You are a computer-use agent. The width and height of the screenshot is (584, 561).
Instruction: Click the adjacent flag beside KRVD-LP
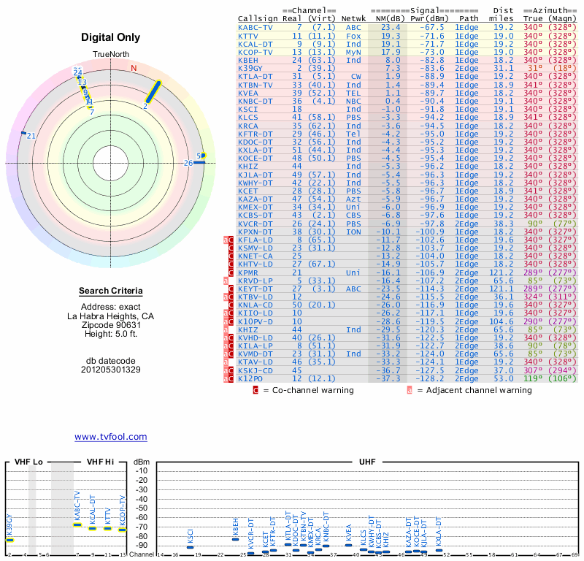pyautogui.click(x=226, y=280)
